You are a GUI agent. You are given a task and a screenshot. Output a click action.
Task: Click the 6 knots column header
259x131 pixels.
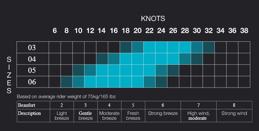(55, 31)
